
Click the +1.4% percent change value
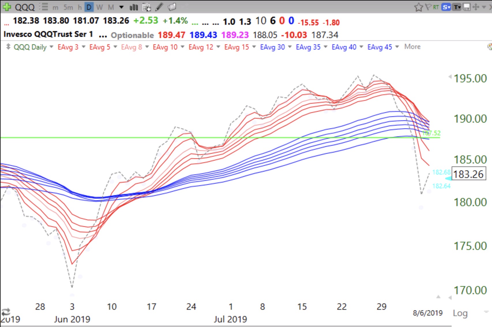point(175,21)
